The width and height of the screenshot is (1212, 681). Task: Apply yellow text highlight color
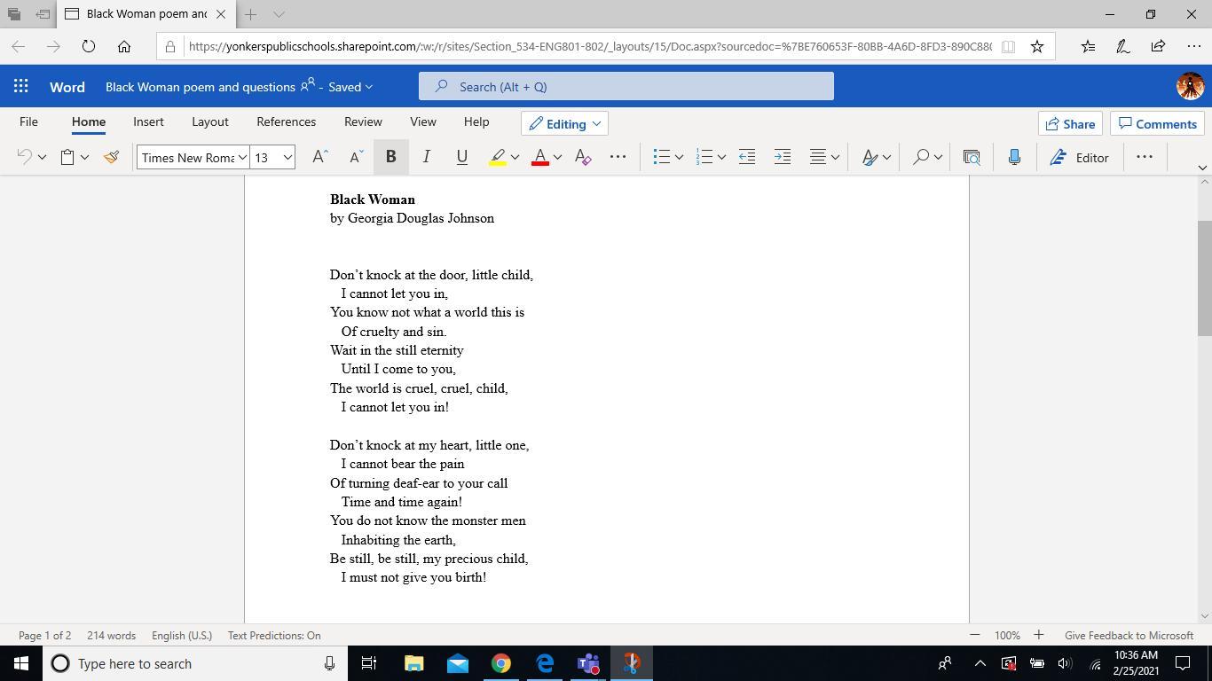pyautogui.click(x=498, y=157)
